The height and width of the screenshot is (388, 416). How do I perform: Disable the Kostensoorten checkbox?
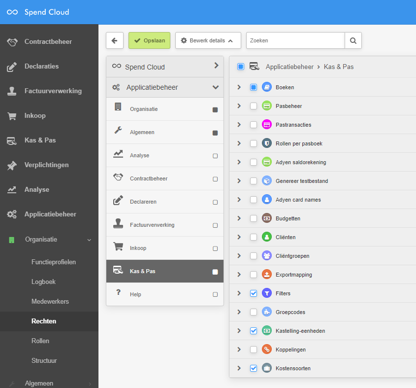pos(254,368)
